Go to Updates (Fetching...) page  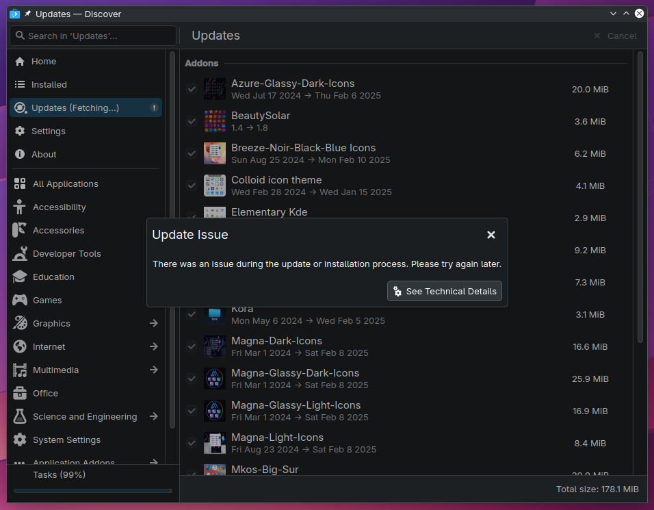pyautogui.click(x=86, y=108)
